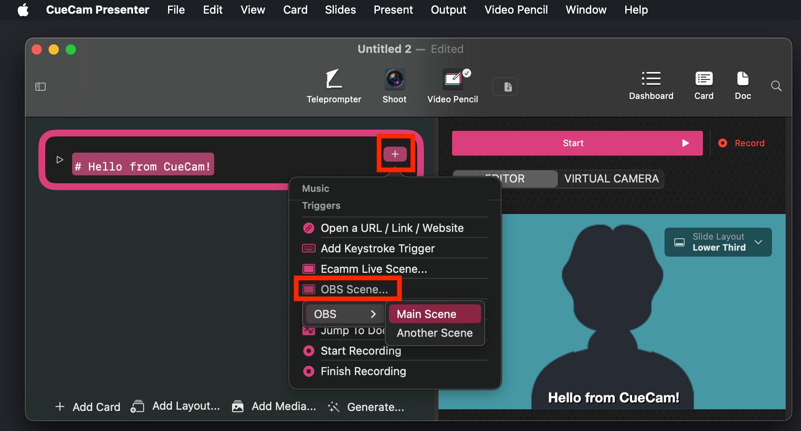Toggle the sidebar panel icon
This screenshot has height=431, width=801.
click(x=41, y=87)
